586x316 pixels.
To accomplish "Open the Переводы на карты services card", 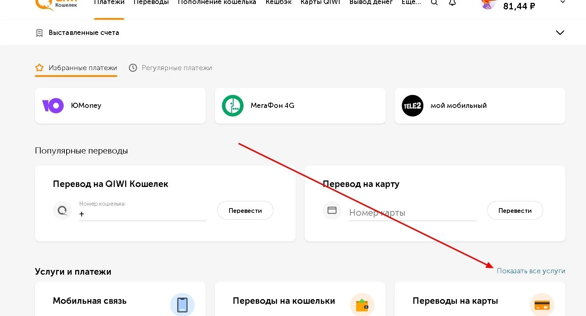I will [480, 299].
